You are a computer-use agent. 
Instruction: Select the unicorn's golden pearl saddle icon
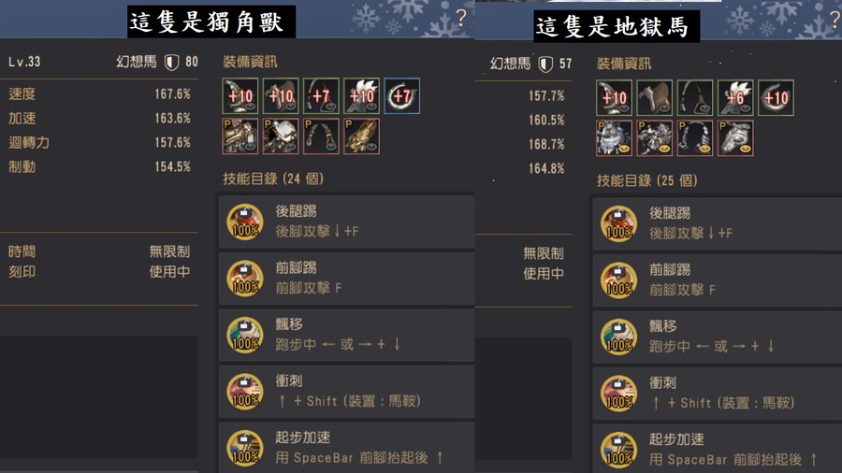(x=361, y=136)
